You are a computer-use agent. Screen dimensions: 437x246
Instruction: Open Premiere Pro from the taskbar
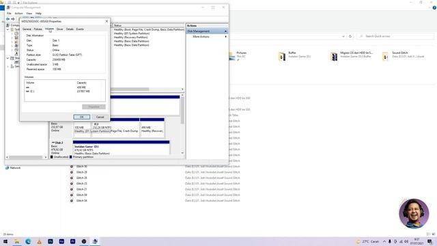tap(73, 241)
